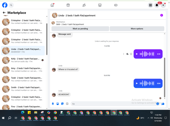Click the Mark as pending button
The image size is (170, 126).
[80, 29]
